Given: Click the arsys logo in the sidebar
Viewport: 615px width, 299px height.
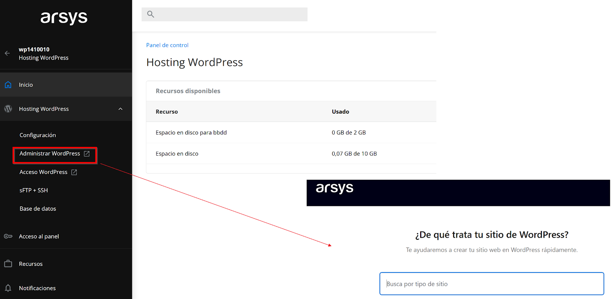Looking at the screenshot, I should 64,18.
